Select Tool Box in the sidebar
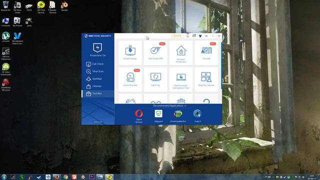The height and width of the screenshot is (180, 320). (x=98, y=93)
